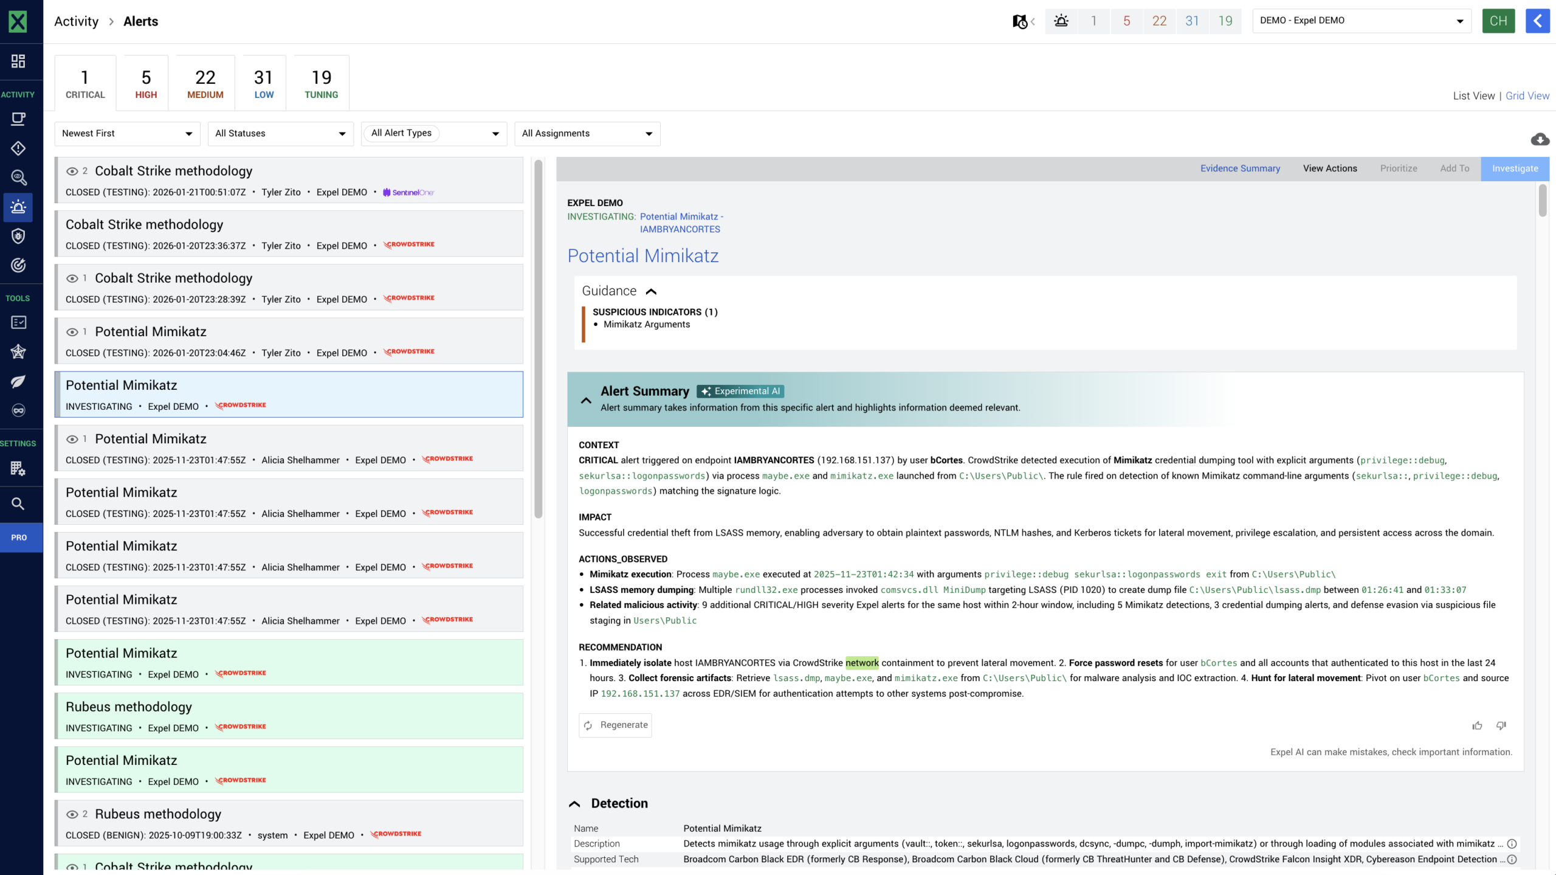Viewport: 1556px width, 875px height.
Task: Click the alert list vertical scrollbar
Action: [538, 341]
